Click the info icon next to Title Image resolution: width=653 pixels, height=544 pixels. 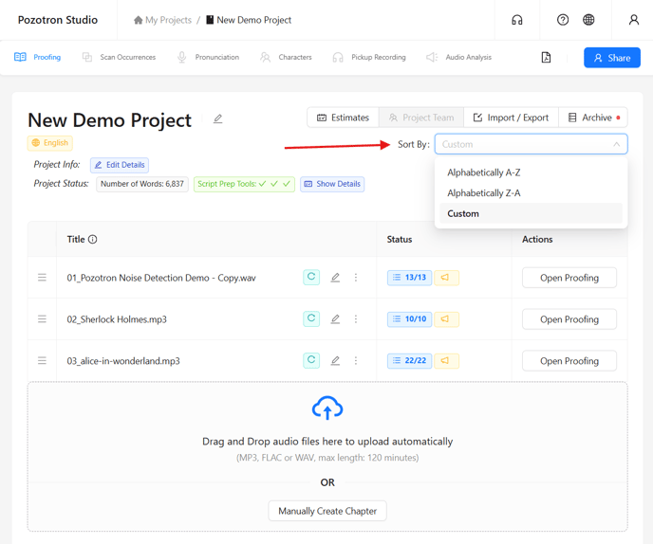click(x=92, y=239)
